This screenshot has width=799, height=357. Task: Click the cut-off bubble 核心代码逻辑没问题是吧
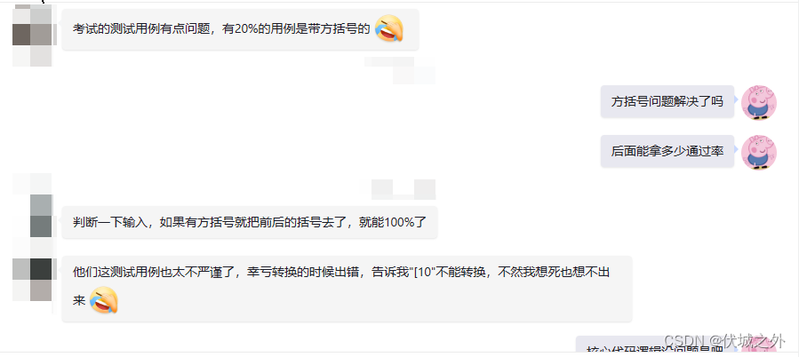coord(658,345)
